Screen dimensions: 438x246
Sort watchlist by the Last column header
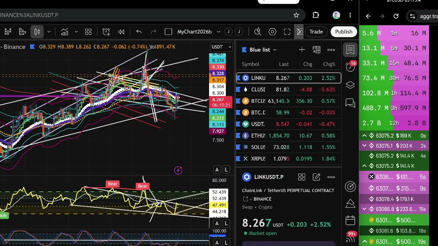click(x=284, y=64)
